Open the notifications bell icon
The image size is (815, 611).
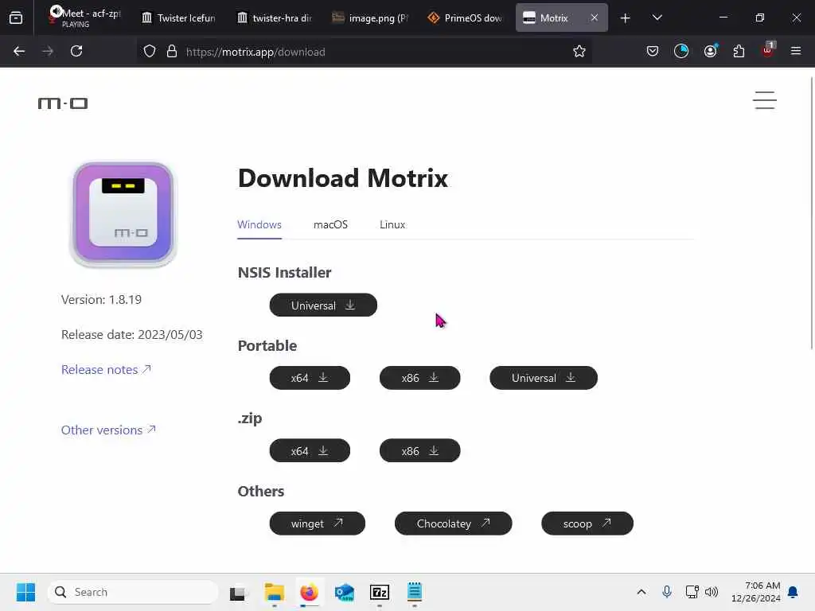[x=794, y=592]
